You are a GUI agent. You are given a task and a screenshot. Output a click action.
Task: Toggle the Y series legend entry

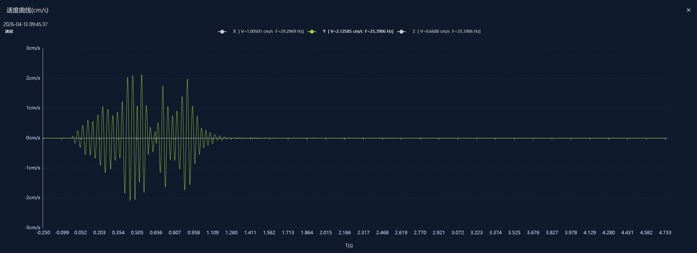coord(350,31)
